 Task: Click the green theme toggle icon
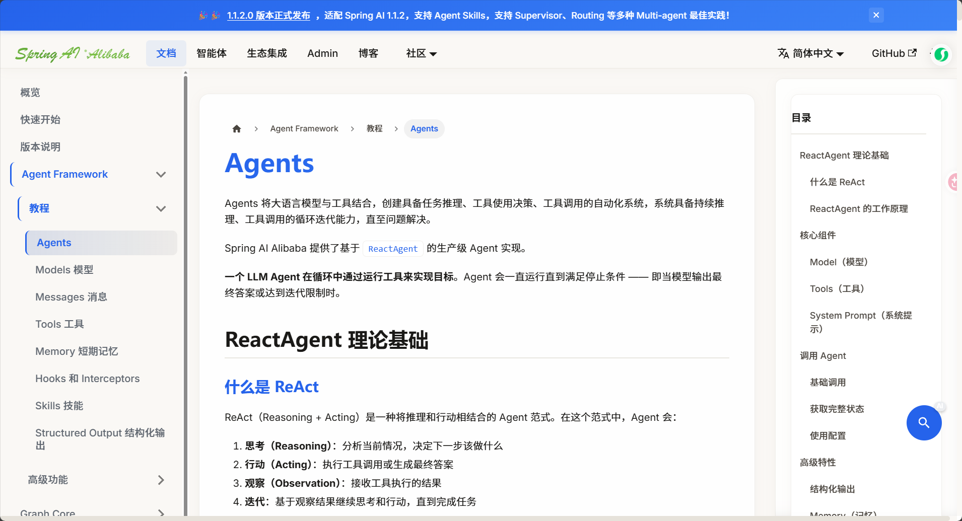click(x=941, y=54)
